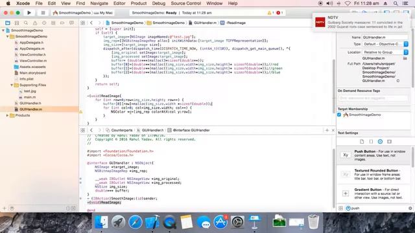The width and height of the screenshot is (415, 233).
Task: Add another assistant editor pane
Action: [327, 130]
